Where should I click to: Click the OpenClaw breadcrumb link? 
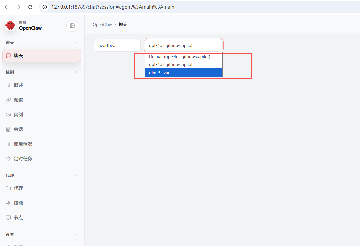[102, 25]
